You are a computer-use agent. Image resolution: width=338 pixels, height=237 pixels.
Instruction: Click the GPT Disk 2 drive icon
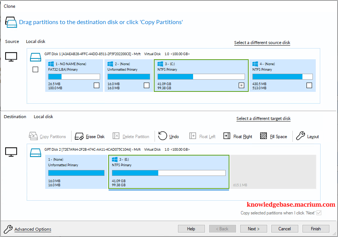click(x=36, y=153)
